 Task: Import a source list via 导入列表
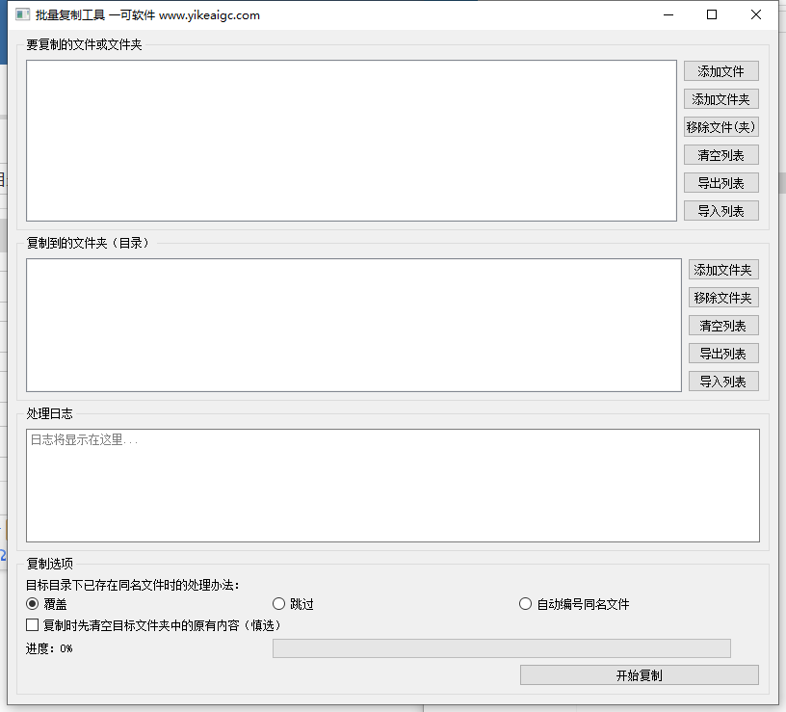coord(720,211)
